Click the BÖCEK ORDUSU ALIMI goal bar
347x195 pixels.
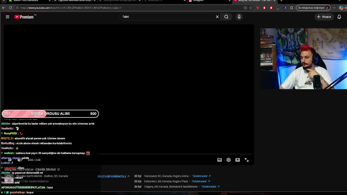click(50, 114)
